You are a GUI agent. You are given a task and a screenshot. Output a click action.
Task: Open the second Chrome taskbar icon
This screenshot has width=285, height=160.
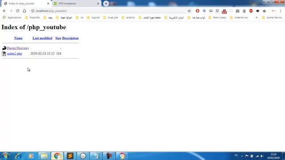pos(122,156)
